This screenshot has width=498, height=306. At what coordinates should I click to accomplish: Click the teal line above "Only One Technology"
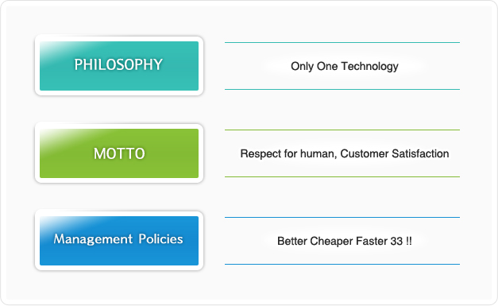pos(342,42)
